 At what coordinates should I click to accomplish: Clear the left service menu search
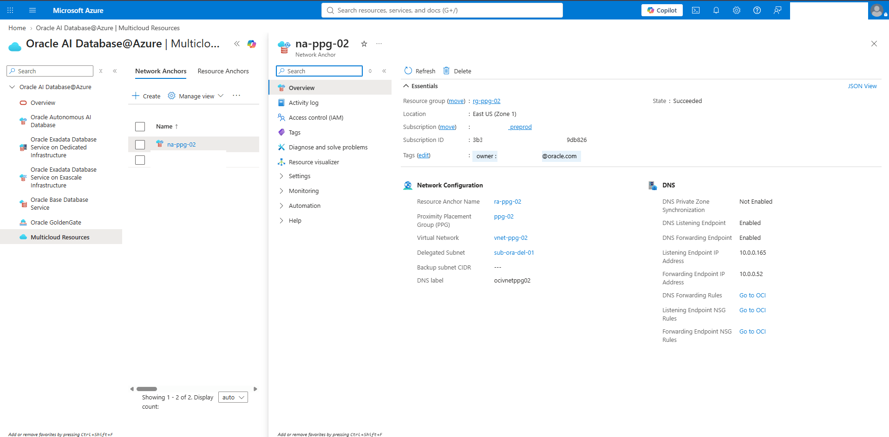[x=101, y=71]
